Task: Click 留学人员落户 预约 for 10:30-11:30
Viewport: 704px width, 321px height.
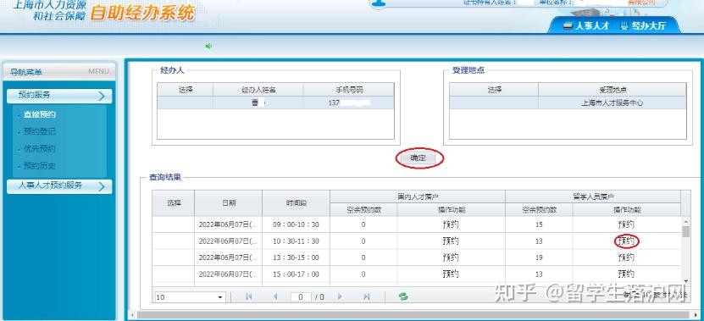Action: click(626, 241)
